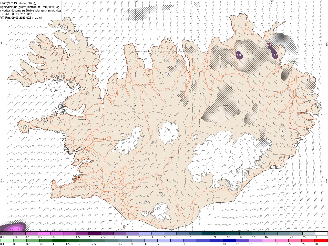Click upper legend swatch between 0.5 and 0.8

(x=44, y=233)
